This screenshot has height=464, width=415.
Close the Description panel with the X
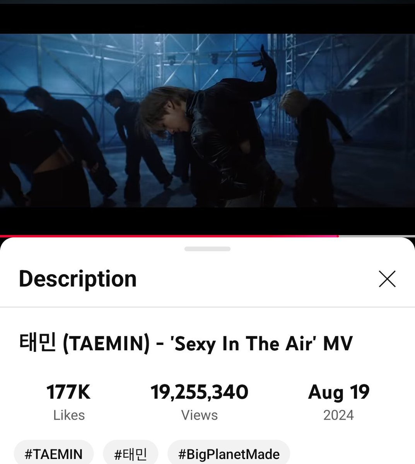(x=387, y=279)
